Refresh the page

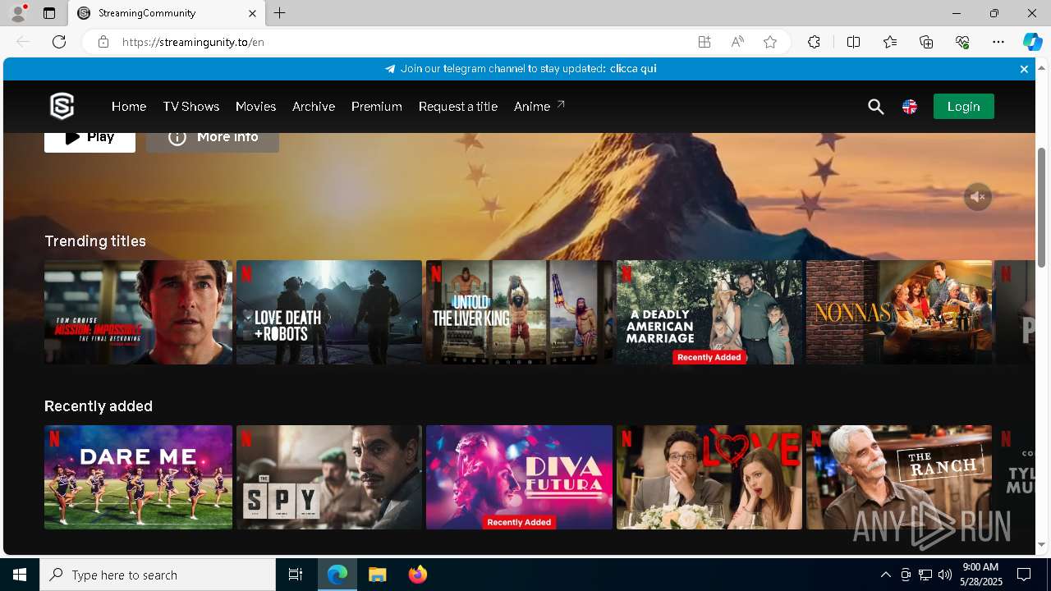[59, 42]
